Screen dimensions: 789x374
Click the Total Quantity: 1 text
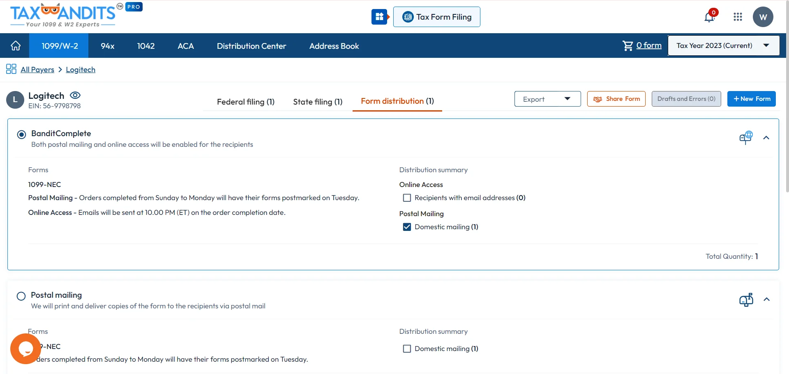point(732,256)
